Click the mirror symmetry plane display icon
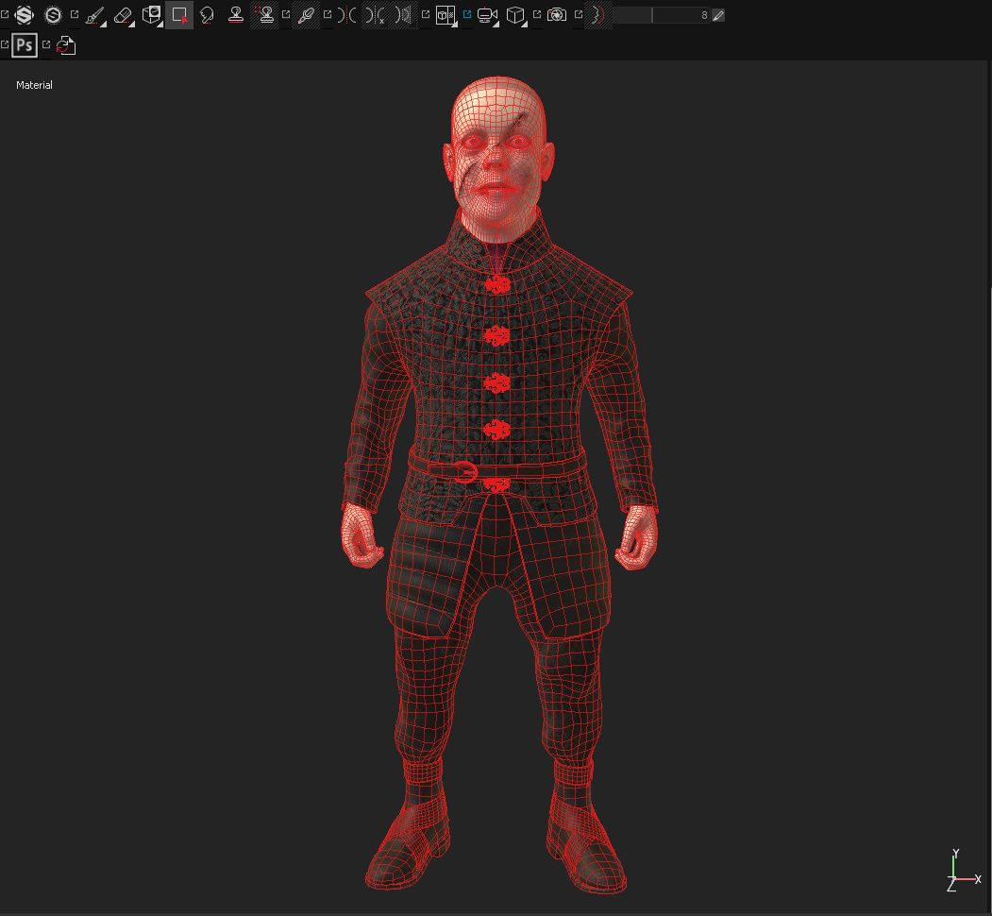The width and height of the screenshot is (992, 916). coord(404,15)
